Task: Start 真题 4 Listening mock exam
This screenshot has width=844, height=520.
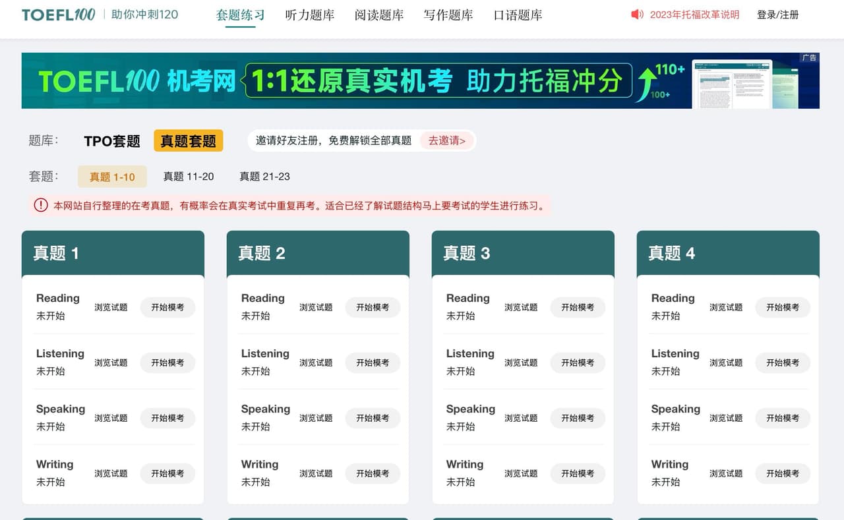Action: (783, 362)
